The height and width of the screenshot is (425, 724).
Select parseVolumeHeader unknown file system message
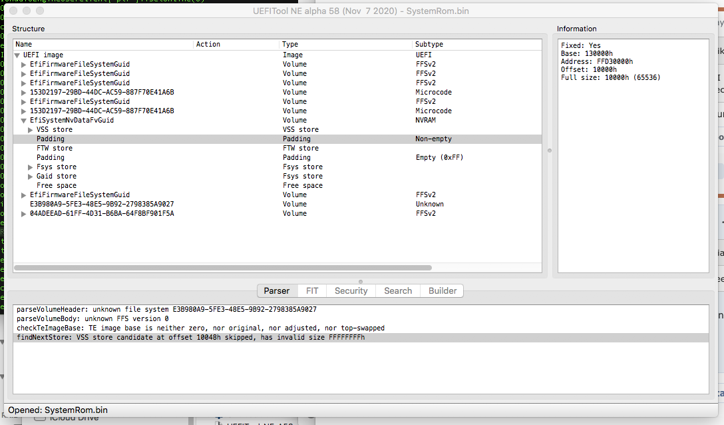(361, 309)
